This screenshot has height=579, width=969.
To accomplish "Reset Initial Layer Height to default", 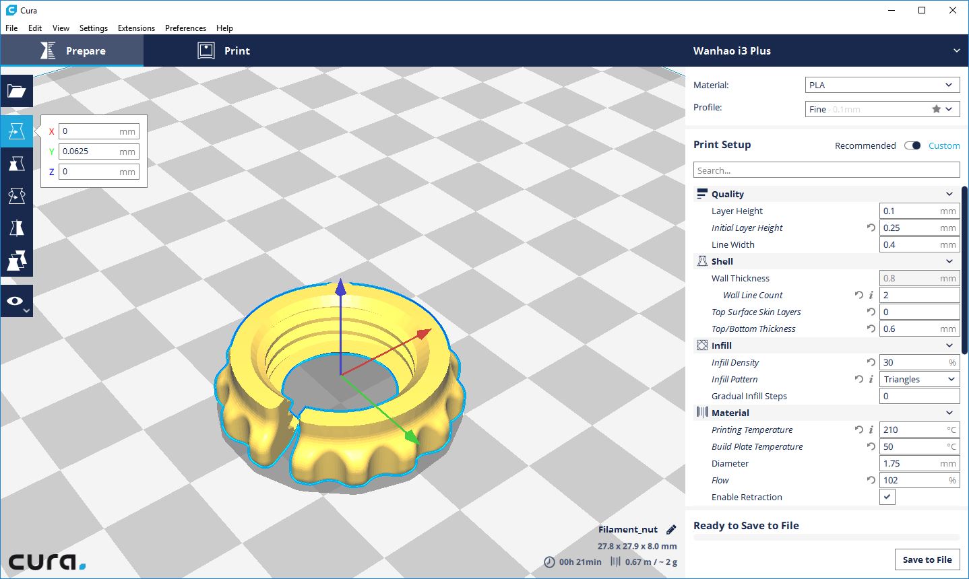I will click(871, 228).
